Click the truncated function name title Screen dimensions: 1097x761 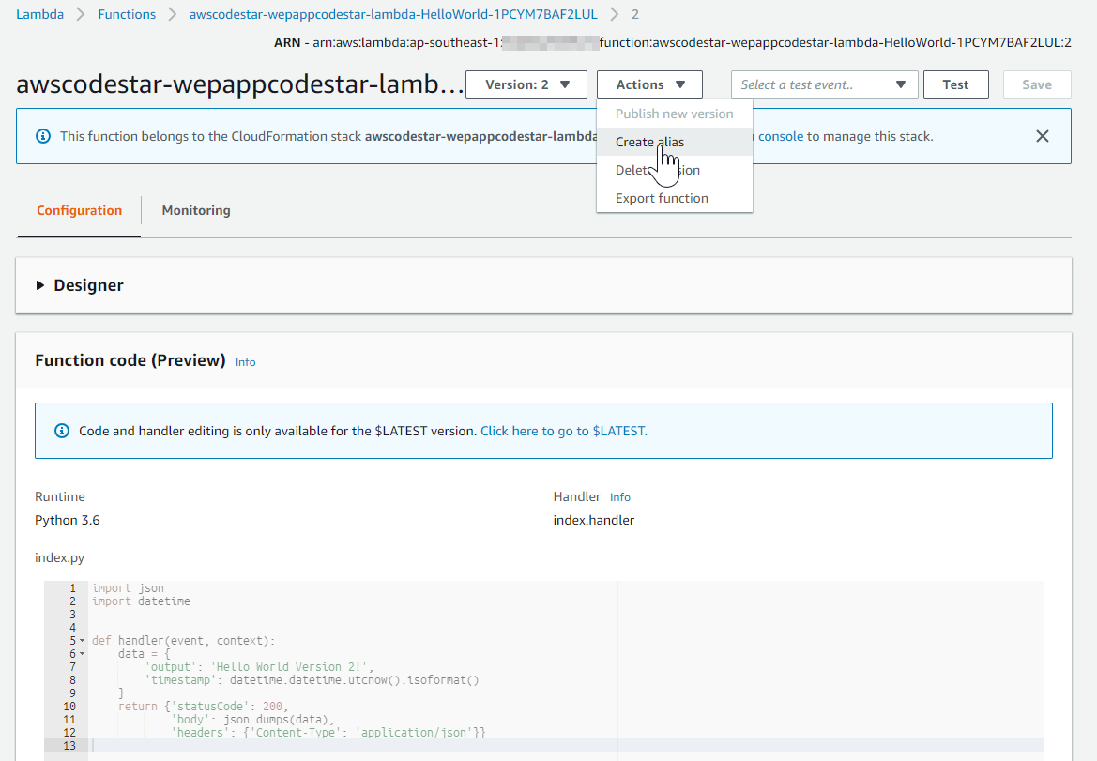240,84
